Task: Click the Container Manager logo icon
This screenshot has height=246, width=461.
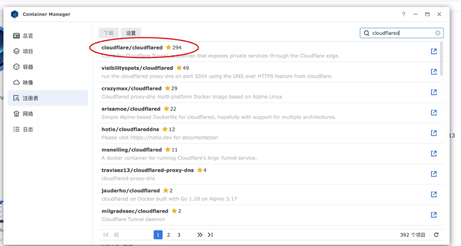Action: (14, 14)
